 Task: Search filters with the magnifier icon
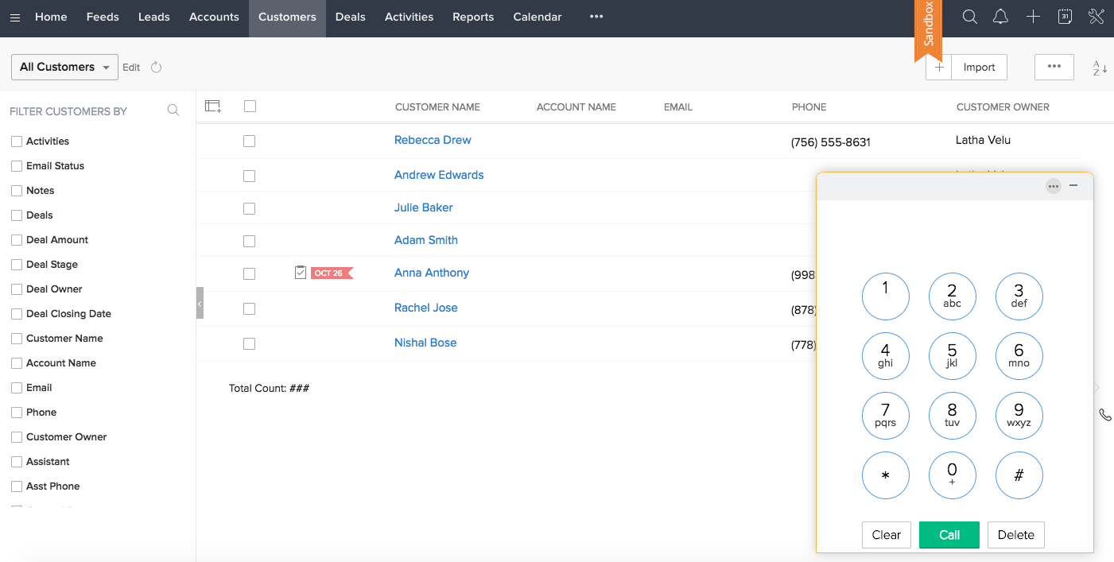pos(173,110)
